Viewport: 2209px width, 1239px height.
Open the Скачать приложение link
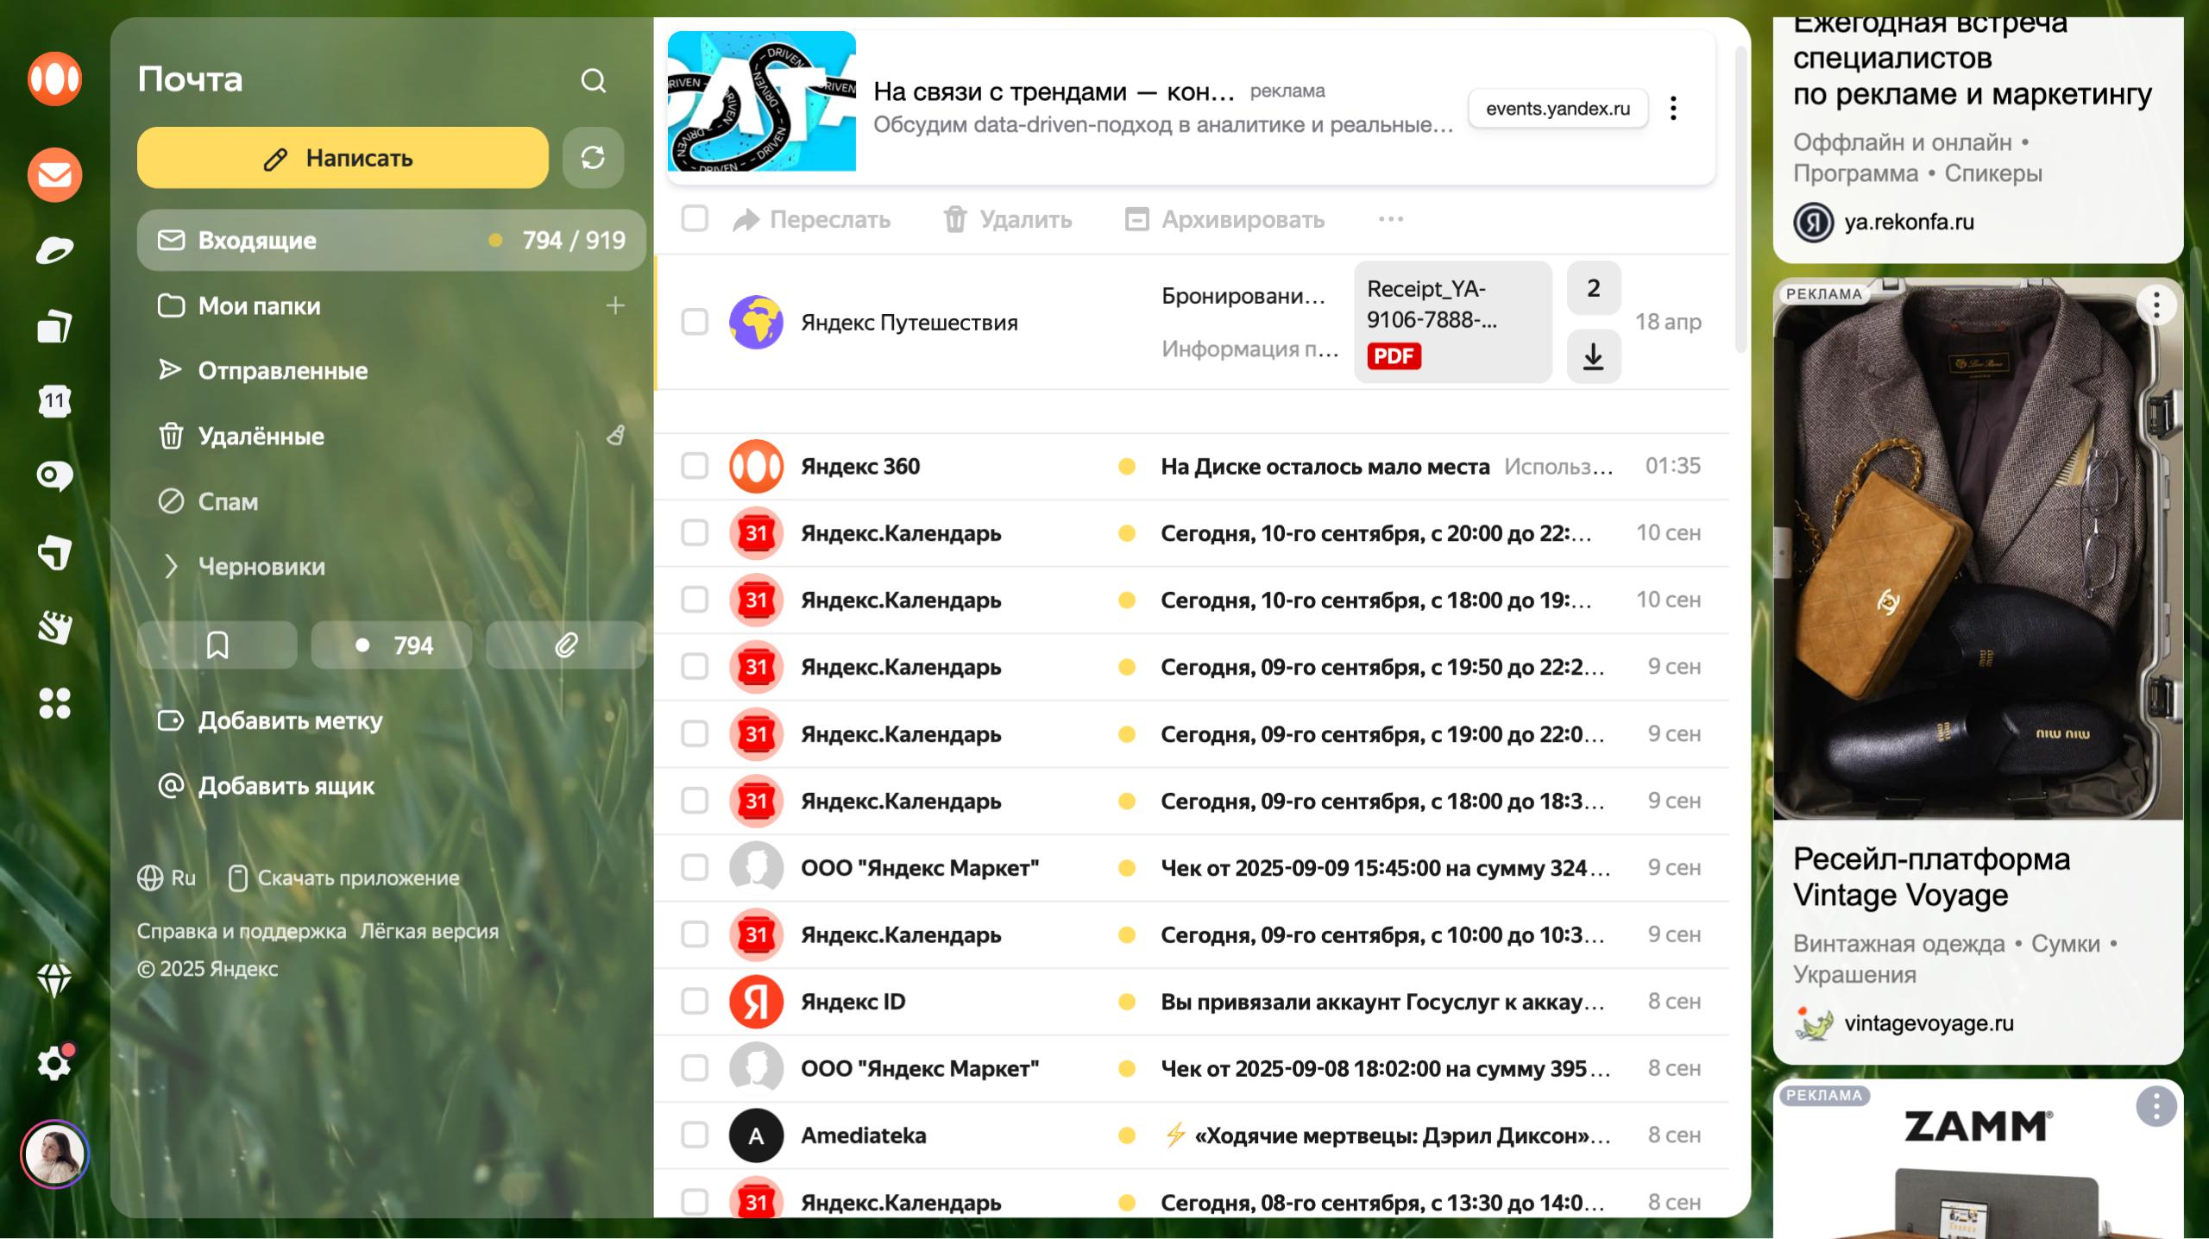point(343,878)
